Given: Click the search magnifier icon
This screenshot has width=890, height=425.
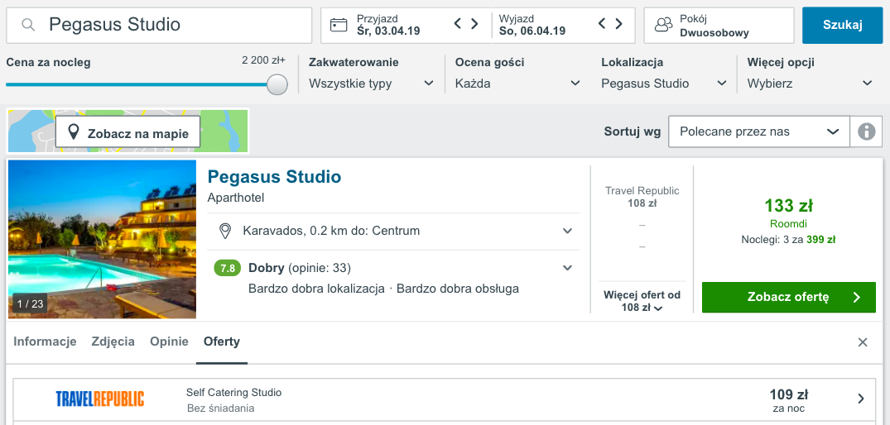Looking at the screenshot, I should (28, 25).
